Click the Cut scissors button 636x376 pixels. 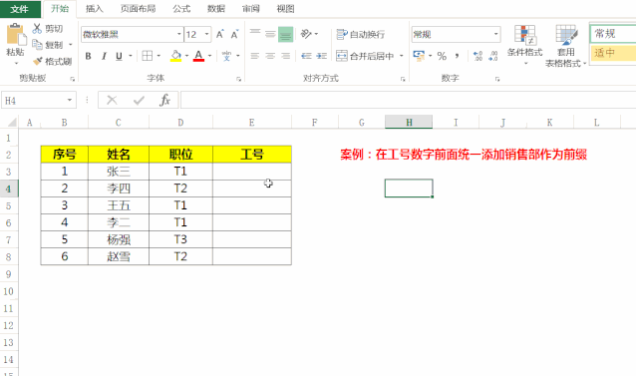click(x=48, y=29)
